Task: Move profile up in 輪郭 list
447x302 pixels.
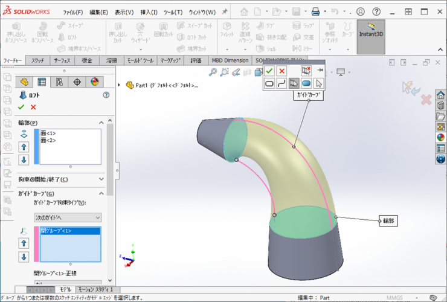Action: pos(24,147)
